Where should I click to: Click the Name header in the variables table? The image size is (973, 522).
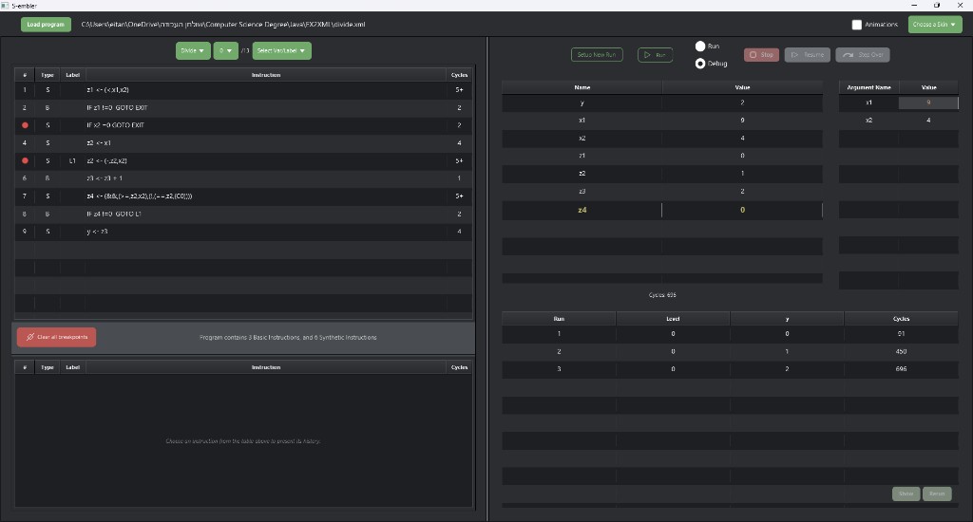pyautogui.click(x=582, y=87)
